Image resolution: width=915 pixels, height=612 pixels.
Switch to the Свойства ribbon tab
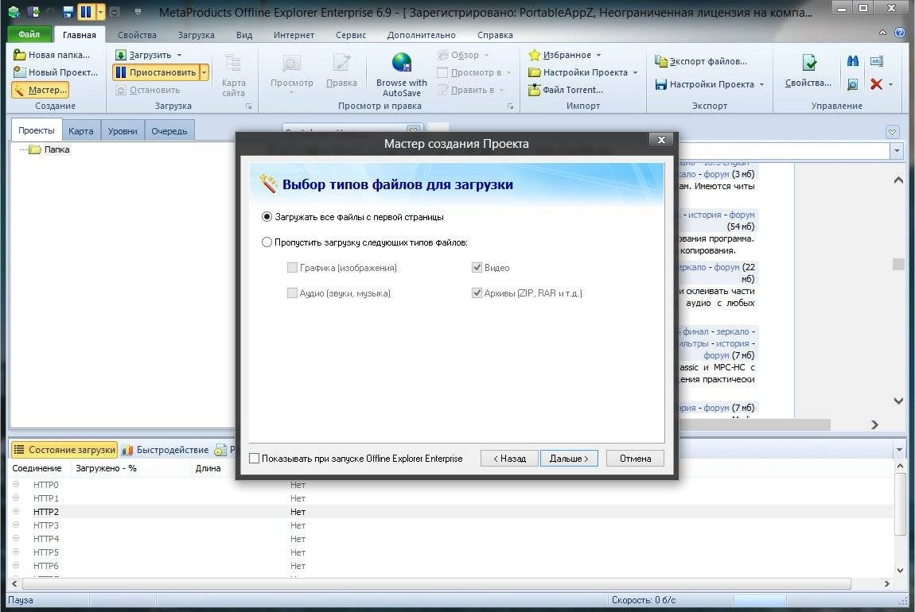137,35
